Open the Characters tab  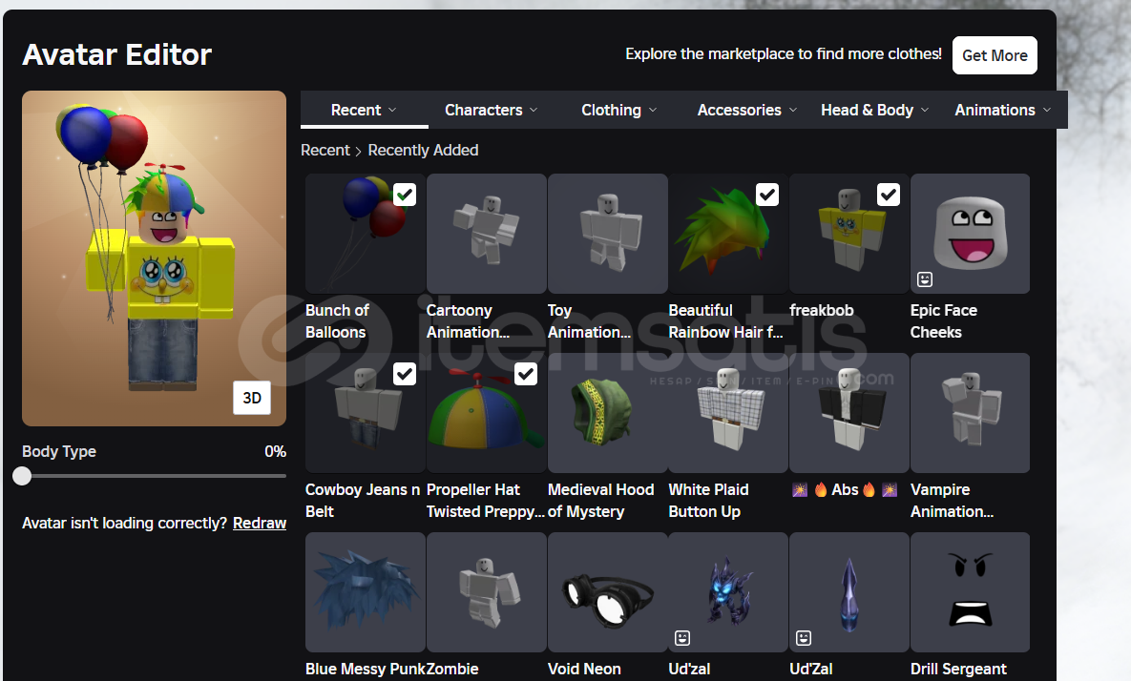pos(491,111)
